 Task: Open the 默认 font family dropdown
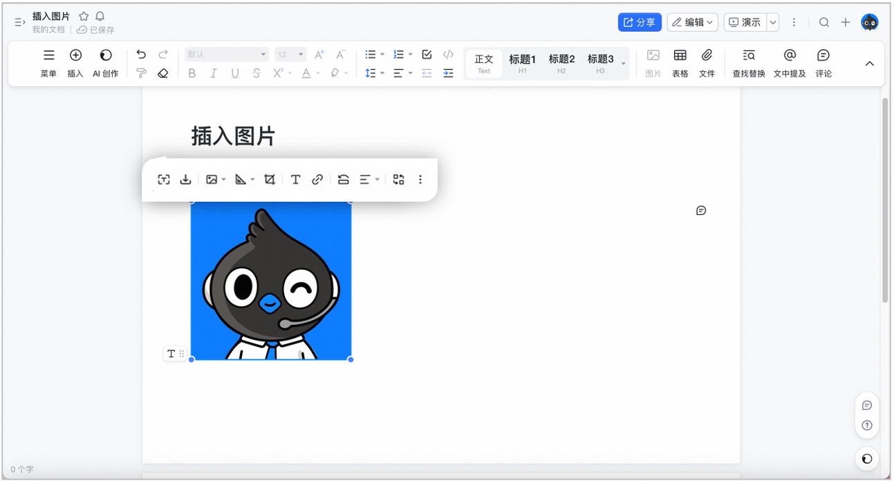[x=227, y=55]
